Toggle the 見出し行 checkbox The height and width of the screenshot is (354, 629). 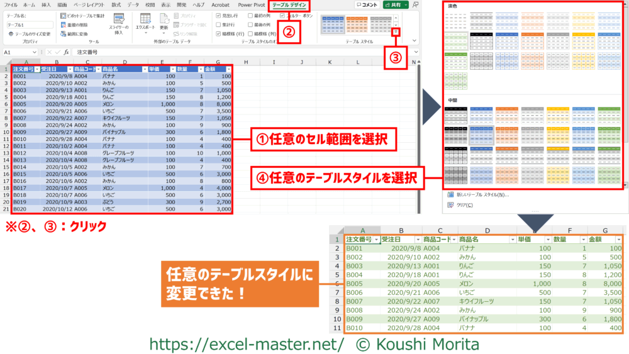click(218, 14)
